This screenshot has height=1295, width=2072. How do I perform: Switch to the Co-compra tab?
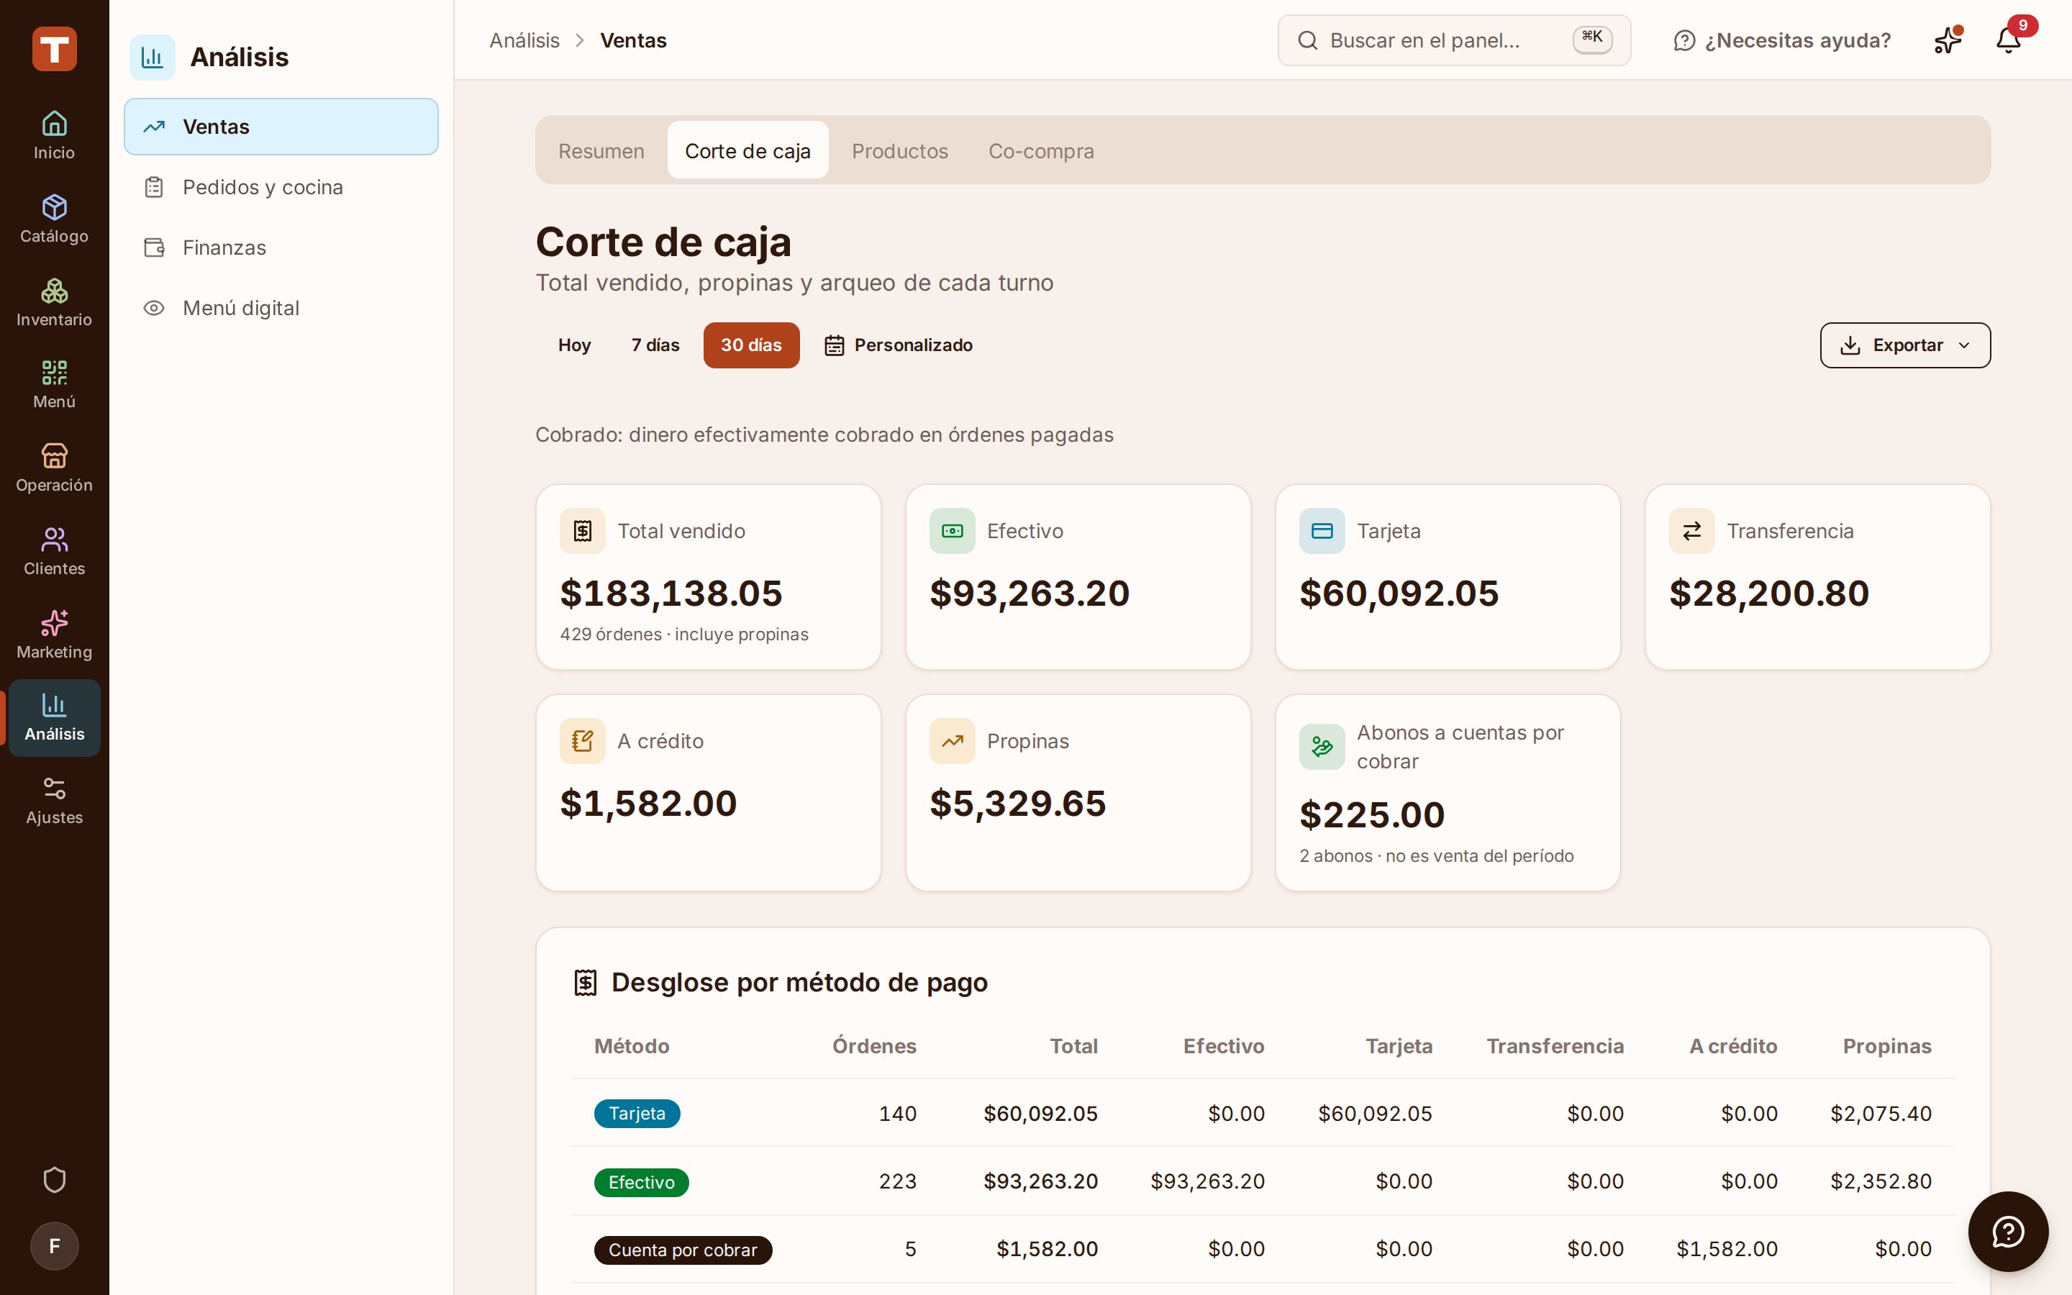point(1041,151)
